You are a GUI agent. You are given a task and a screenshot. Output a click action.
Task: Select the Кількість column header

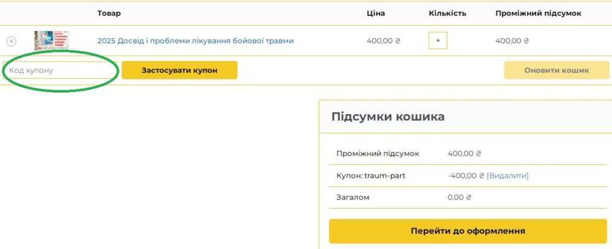pos(447,13)
